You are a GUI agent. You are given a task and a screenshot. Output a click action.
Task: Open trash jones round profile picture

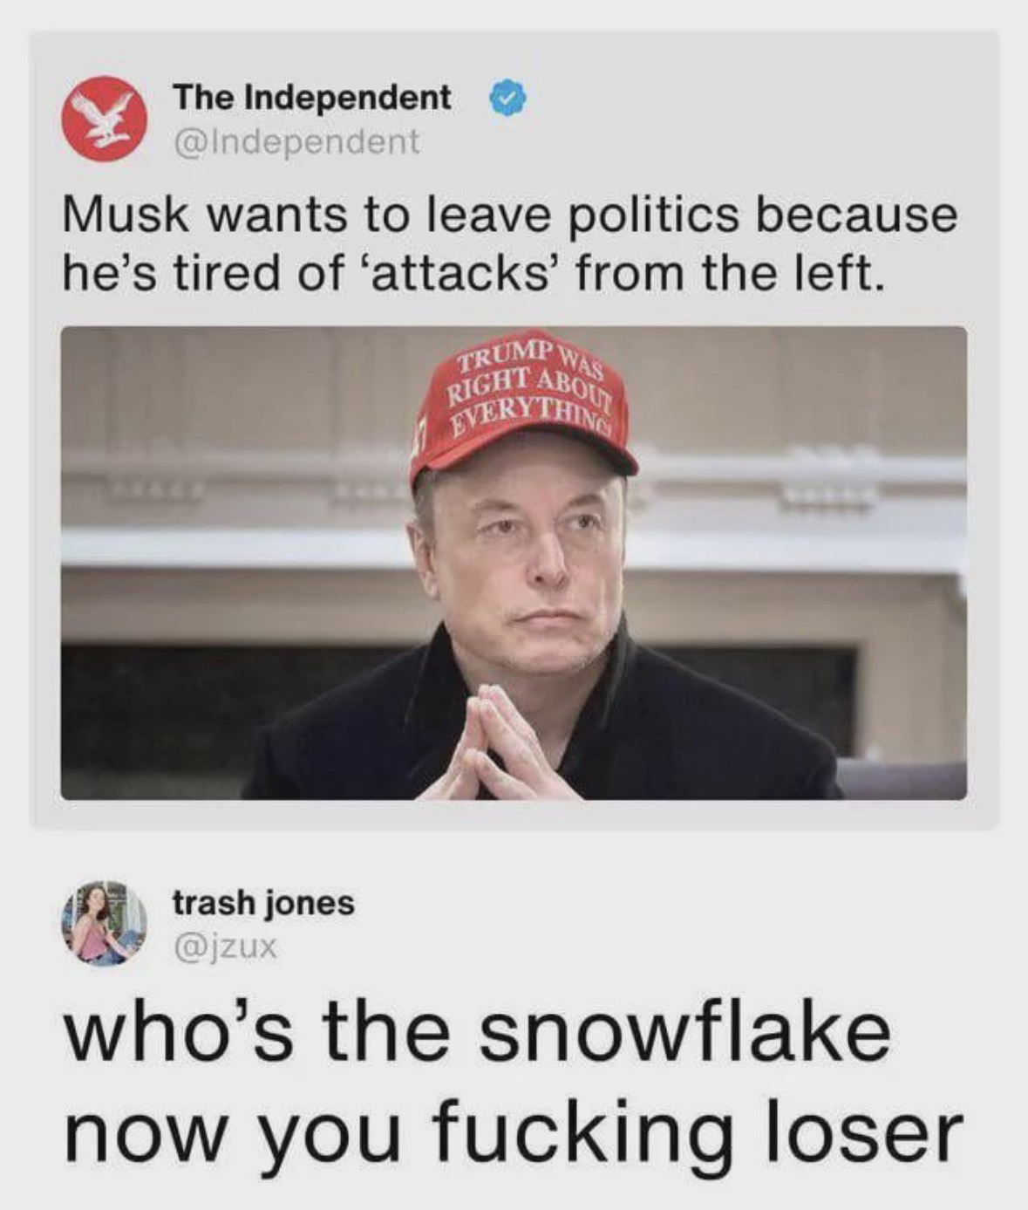104,923
